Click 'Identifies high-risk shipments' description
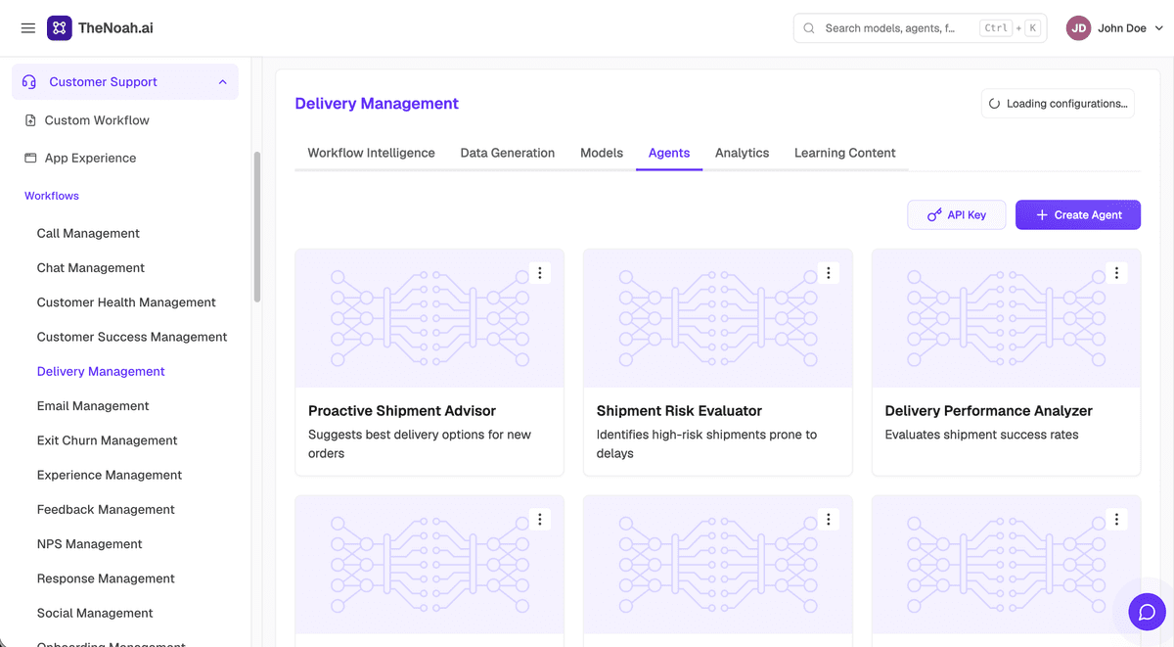This screenshot has width=1174, height=647. click(x=706, y=444)
